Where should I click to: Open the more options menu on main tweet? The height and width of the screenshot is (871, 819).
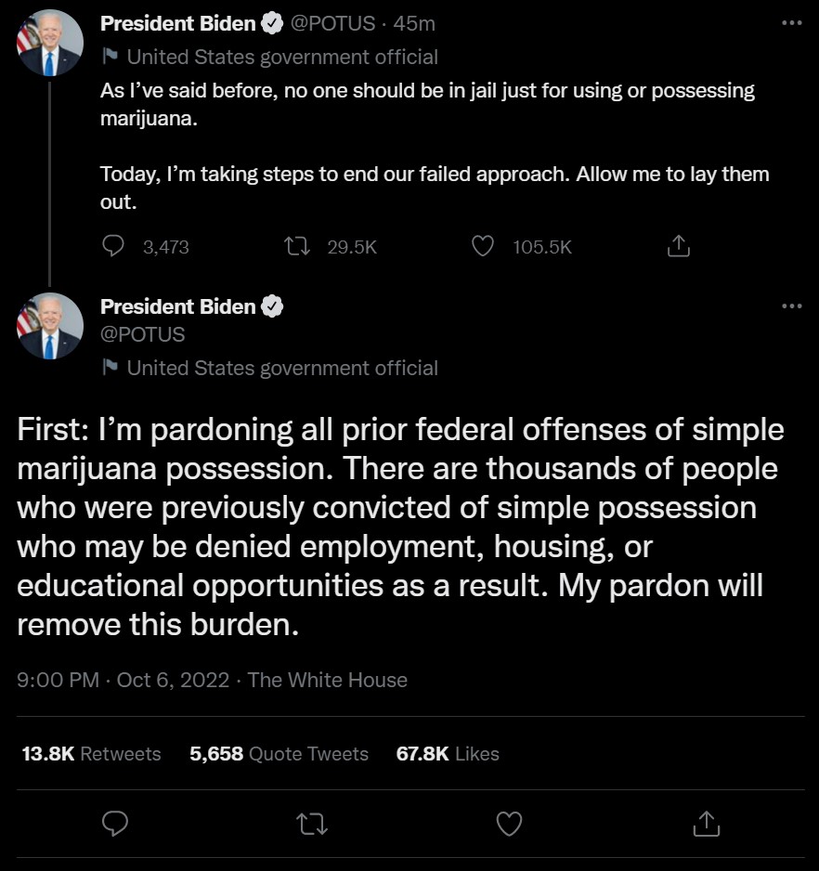pyautogui.click(x=791, y=306)
